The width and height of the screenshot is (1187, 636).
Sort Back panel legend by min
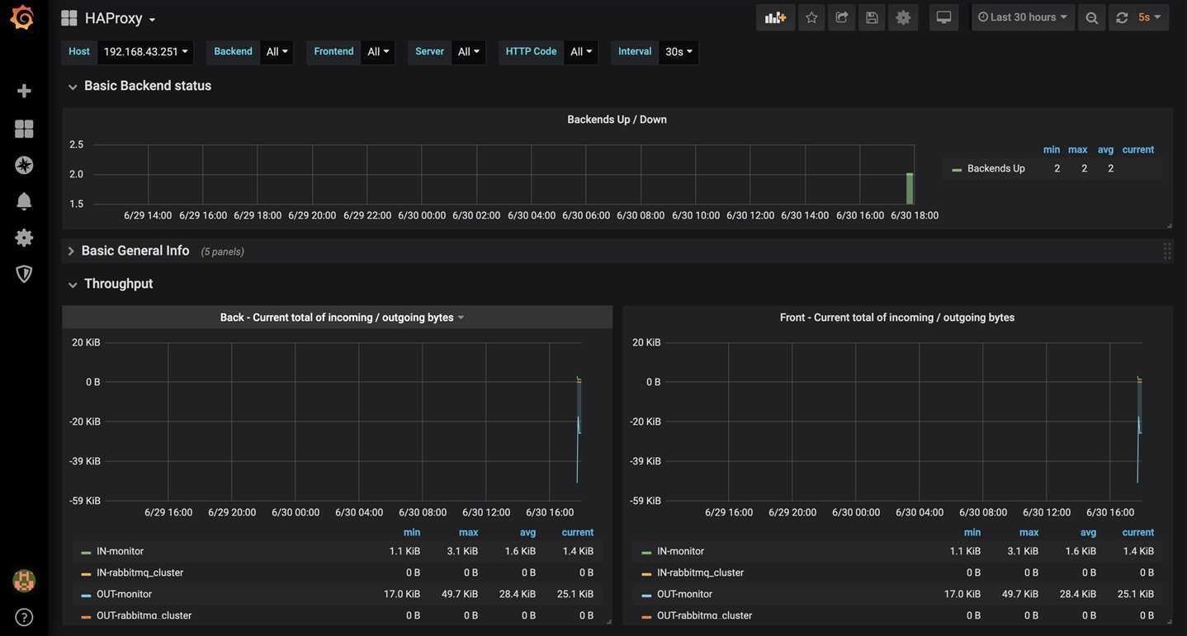coord(412,533)
